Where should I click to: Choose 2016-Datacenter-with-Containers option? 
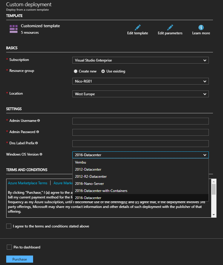pos(141,191)
